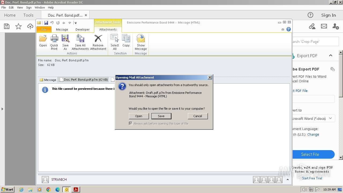Open Microsoft Word format dropdown
343x193 pixels.
(x=331, y=118)
